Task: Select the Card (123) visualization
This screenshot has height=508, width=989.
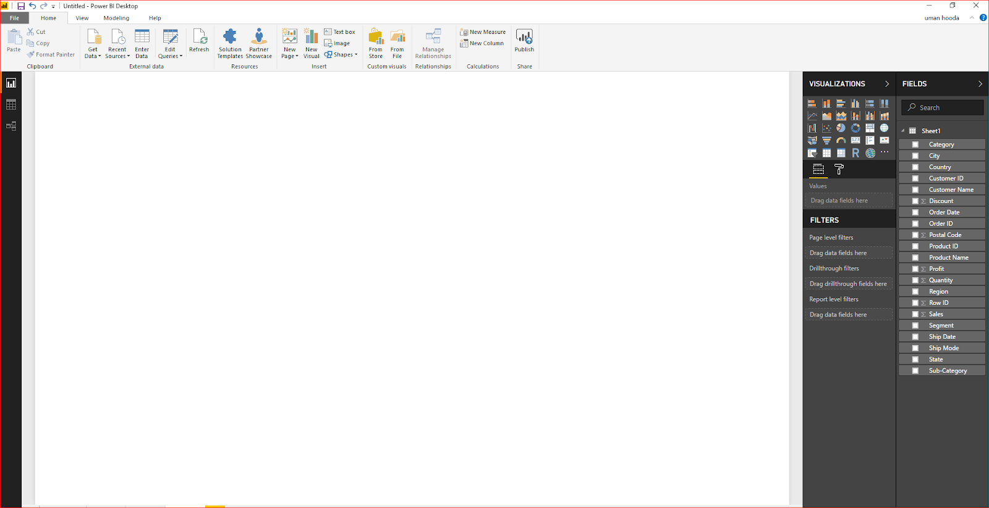Action: pyautogui.click(x=855, y=141)
